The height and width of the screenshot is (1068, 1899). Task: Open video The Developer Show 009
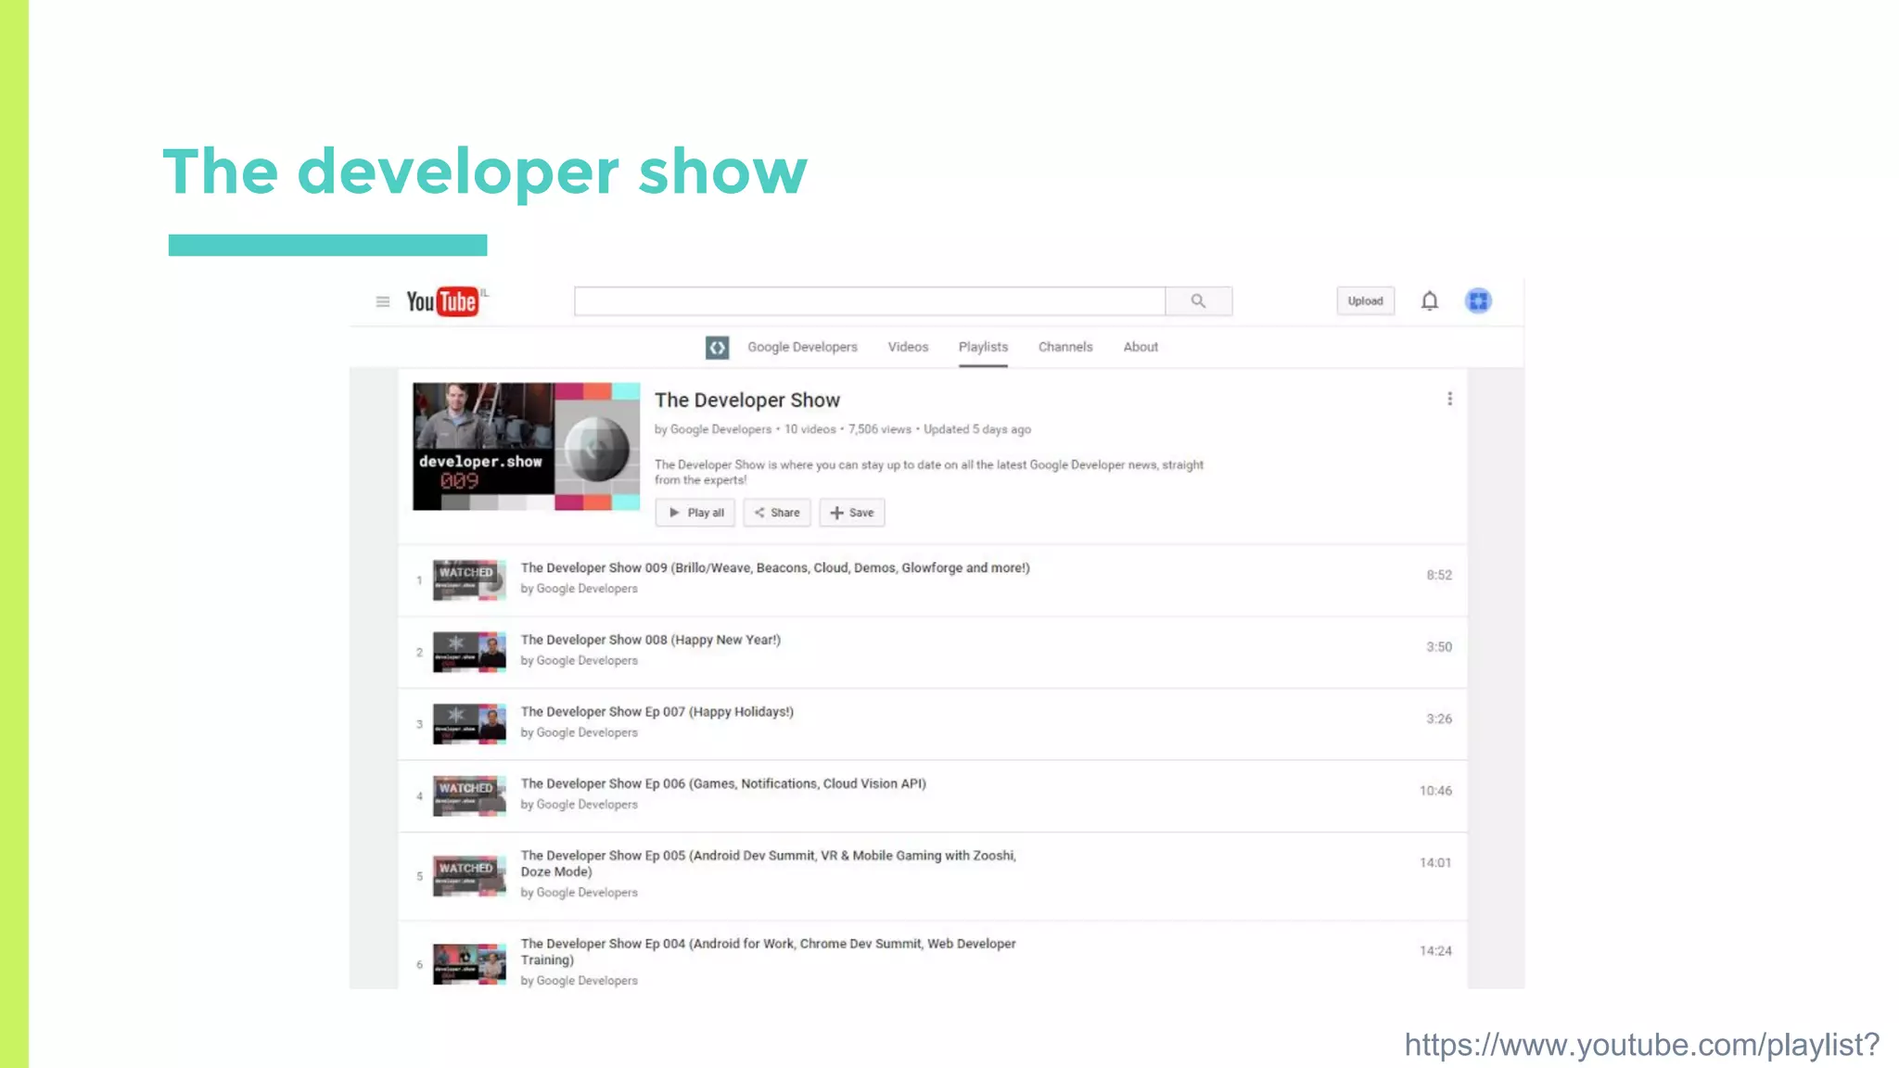coord(775,567)
